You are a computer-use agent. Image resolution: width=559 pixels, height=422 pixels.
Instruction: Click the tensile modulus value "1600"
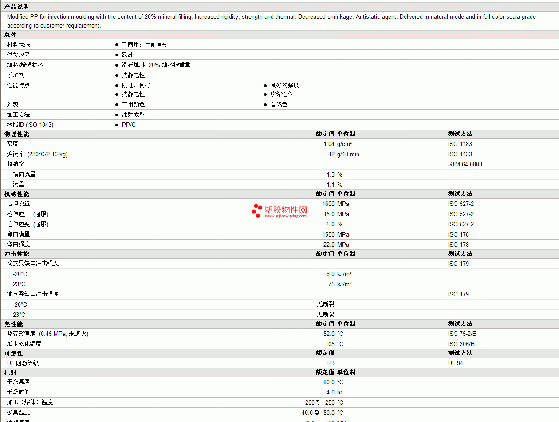(x=328, y=204)
